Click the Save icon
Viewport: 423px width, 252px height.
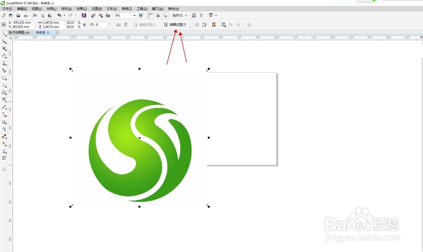pyautogui.click(x=18, y=15)
